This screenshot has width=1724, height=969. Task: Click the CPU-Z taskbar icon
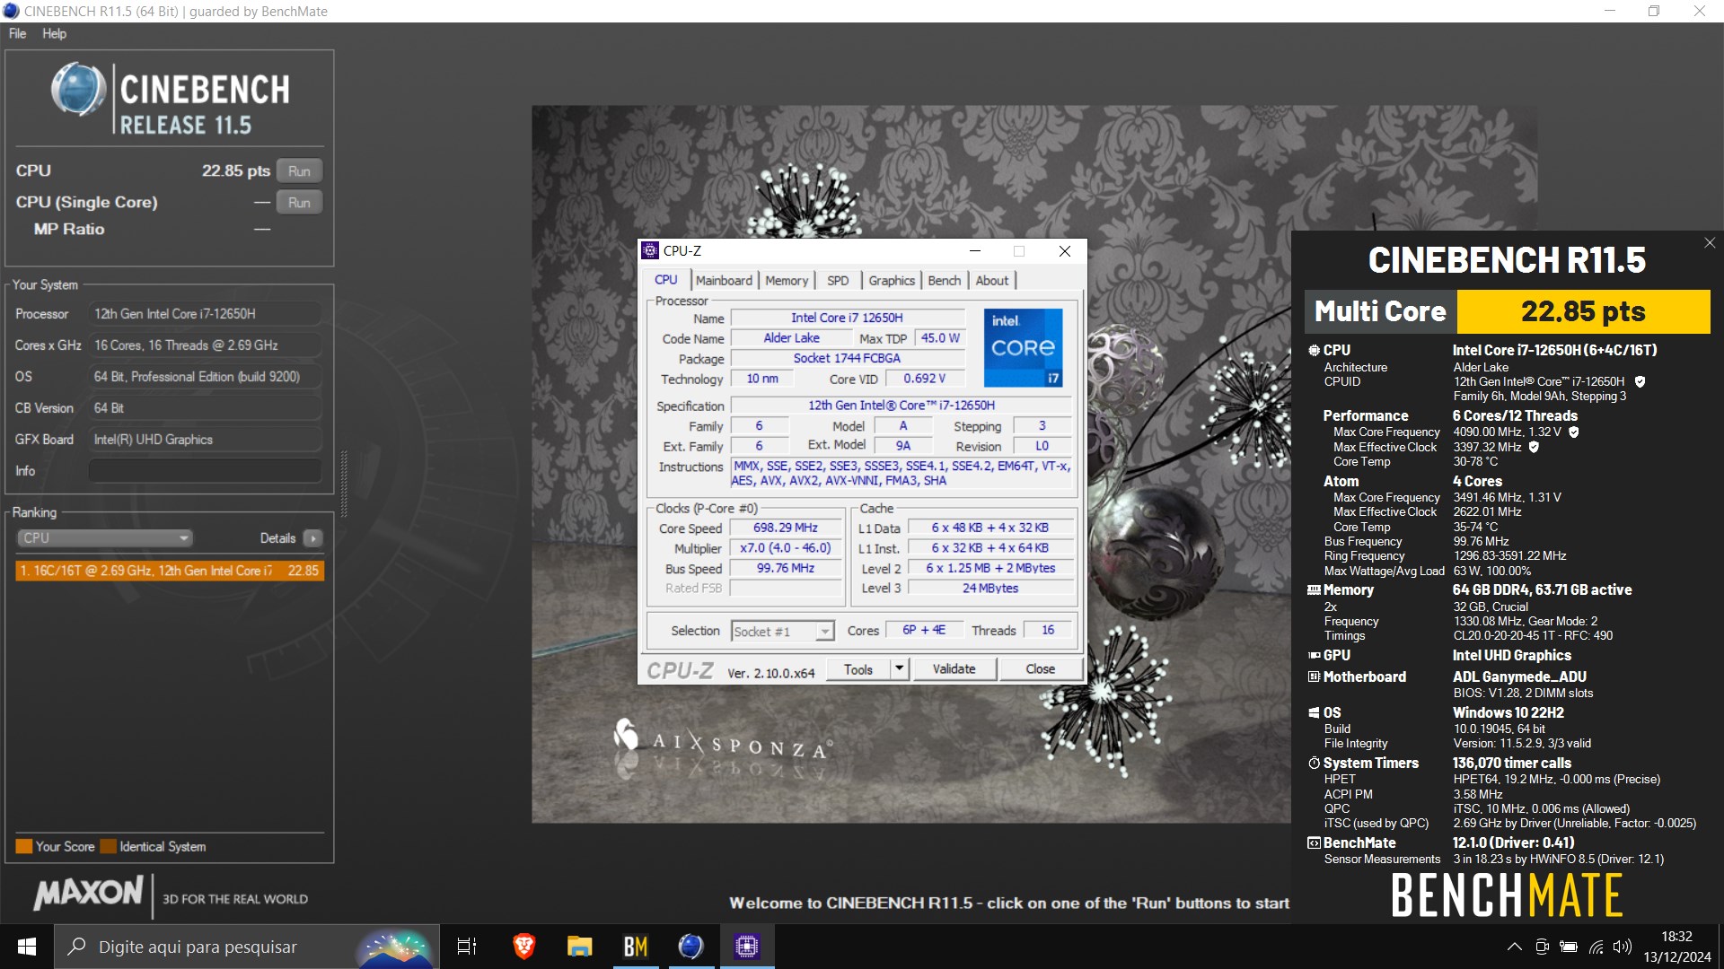(x=747, y=947)
